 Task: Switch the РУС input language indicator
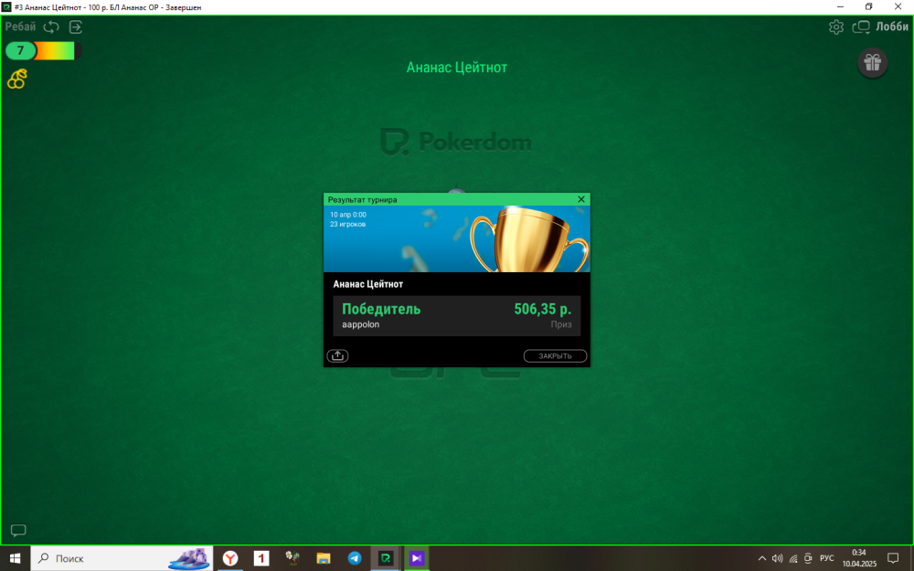pyautogui.click(x=826, y=558)
